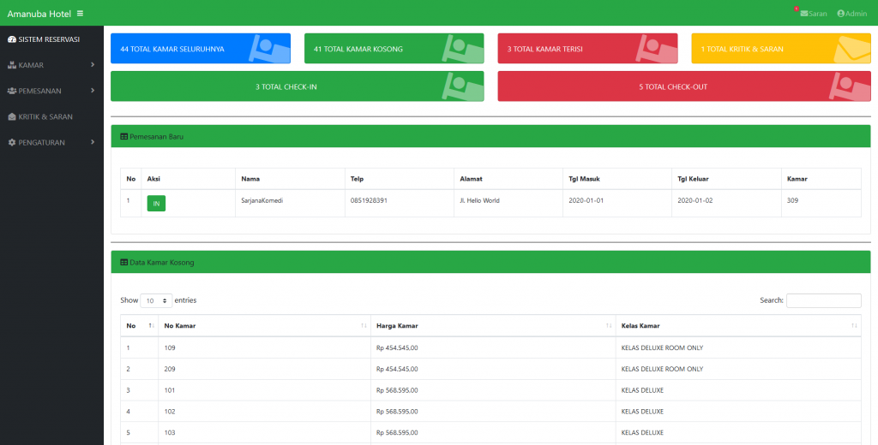
Task: Click Kelas Deluxe Room Only for room 109
Action: pos(663,347)
